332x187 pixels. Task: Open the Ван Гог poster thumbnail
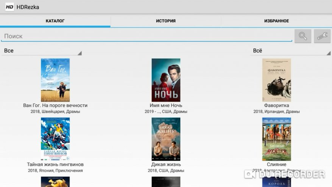(x=55, y=80)
